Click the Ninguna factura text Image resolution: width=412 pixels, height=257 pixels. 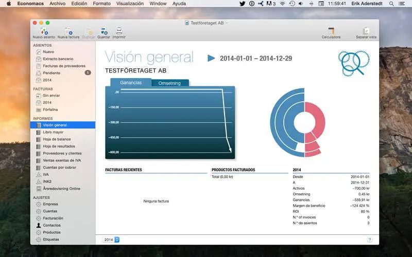pos(156,201)
